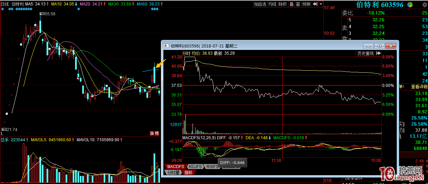Click the 委比 -10.12% row
Screen dimensions: 428x184
[385, 13]
